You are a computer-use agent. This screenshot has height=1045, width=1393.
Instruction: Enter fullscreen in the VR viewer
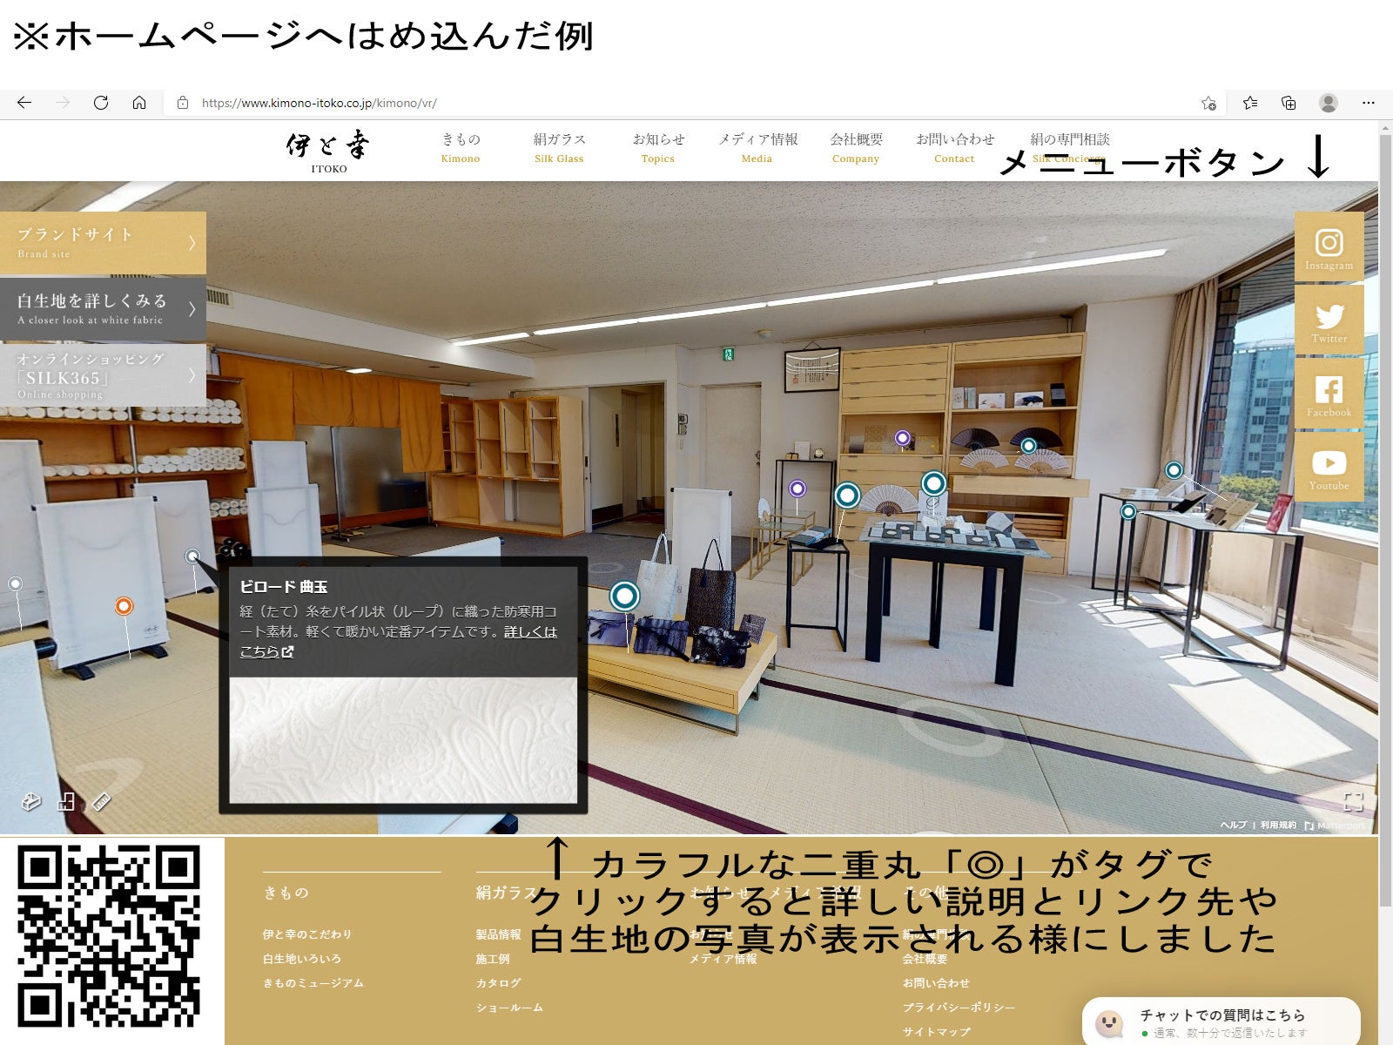1353,801
